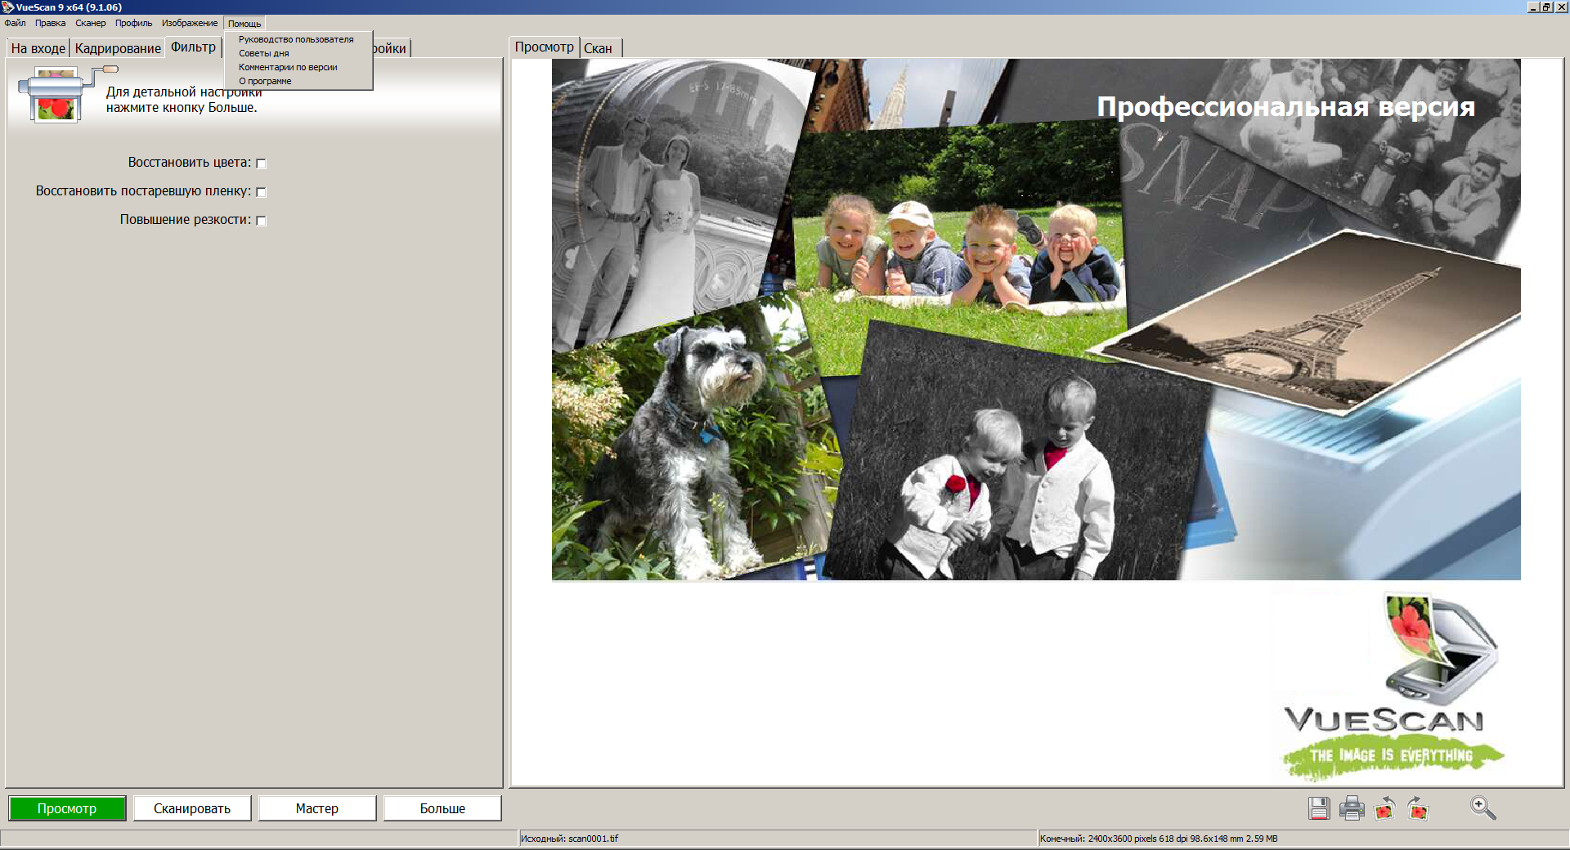This screenshot has width=1570, height=850.
Task: Expand the Сканер menu
Action: point(91,23)
